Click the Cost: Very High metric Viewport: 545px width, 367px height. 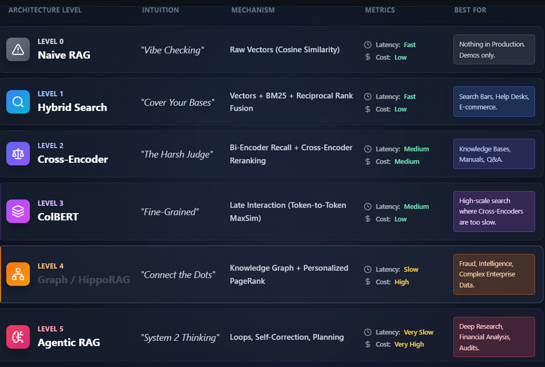point(394,344)
